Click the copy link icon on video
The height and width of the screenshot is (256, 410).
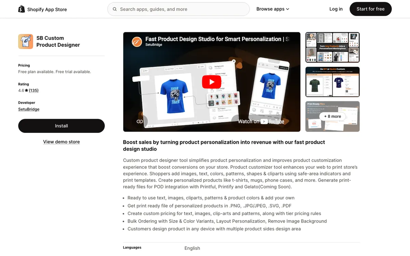(140, 122)
